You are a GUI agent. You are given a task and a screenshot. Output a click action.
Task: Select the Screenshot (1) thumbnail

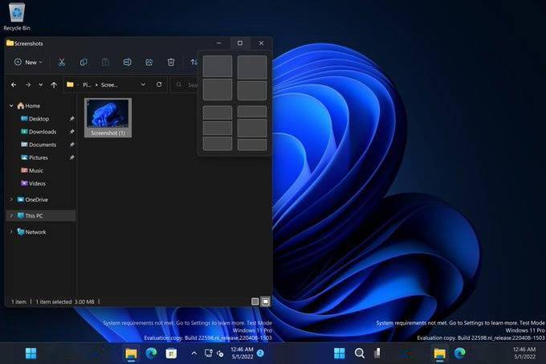[108, 117]
